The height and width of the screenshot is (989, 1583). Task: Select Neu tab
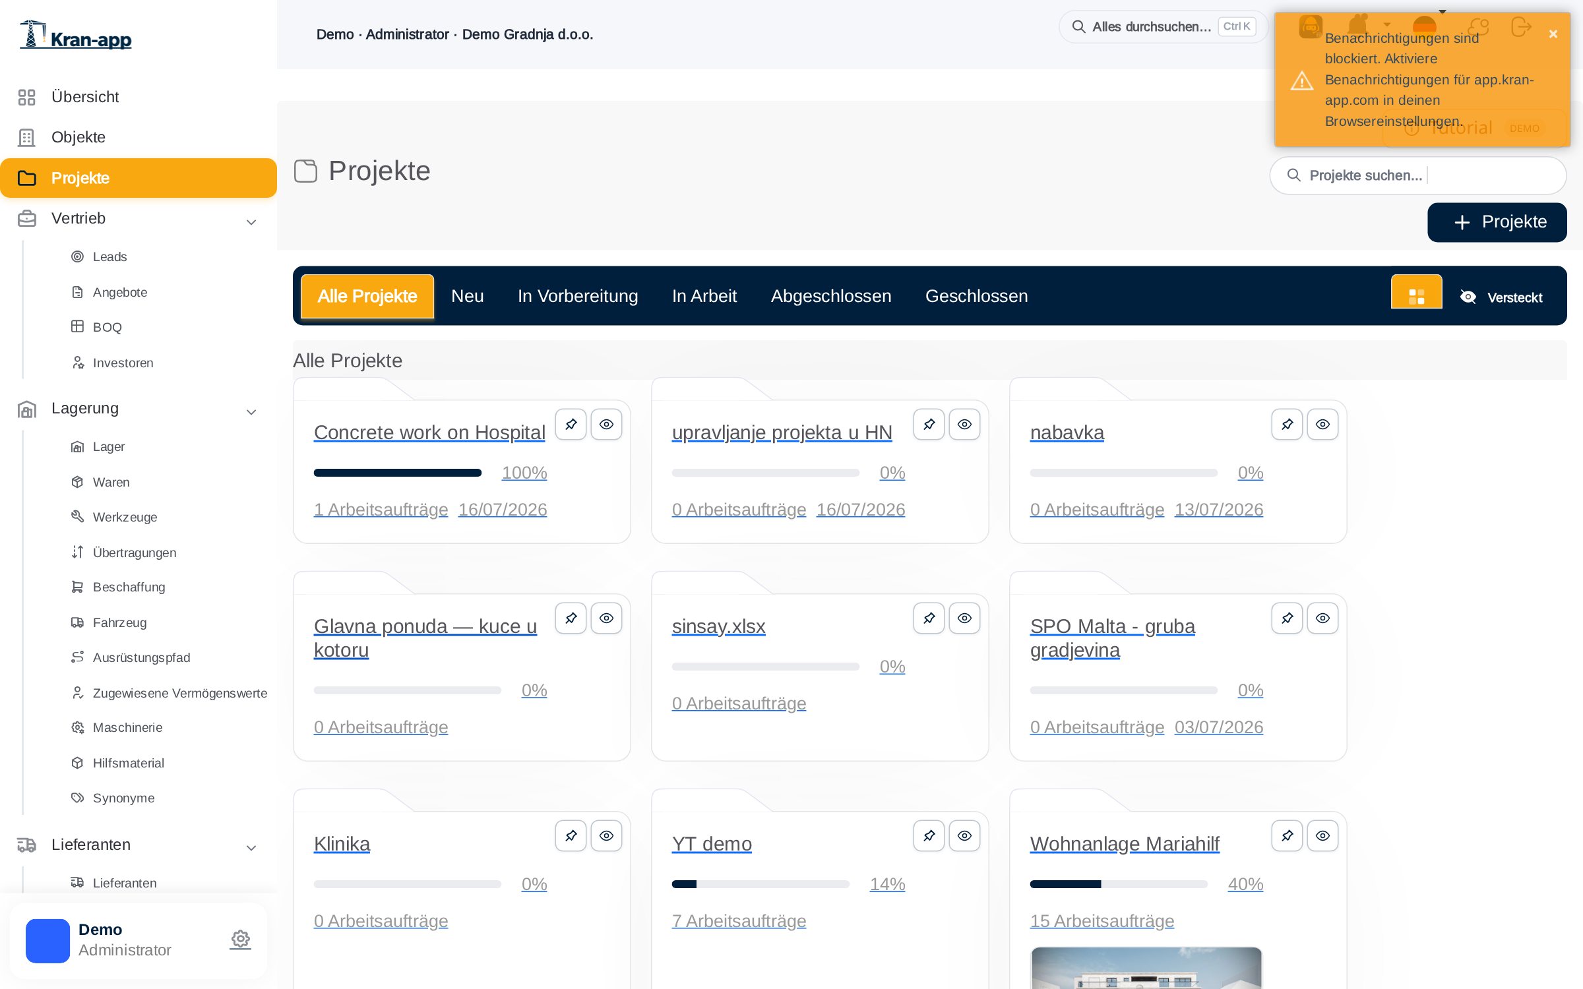[x=468, y=296]
